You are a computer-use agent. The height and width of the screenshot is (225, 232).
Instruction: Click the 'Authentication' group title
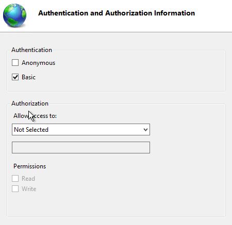pyautogui.click(x=31, y=50)
